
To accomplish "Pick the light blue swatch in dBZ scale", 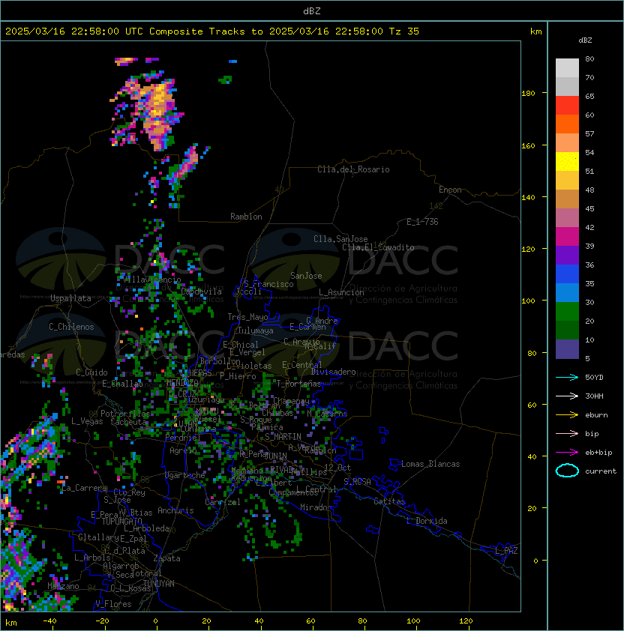I will coord(567,293).
